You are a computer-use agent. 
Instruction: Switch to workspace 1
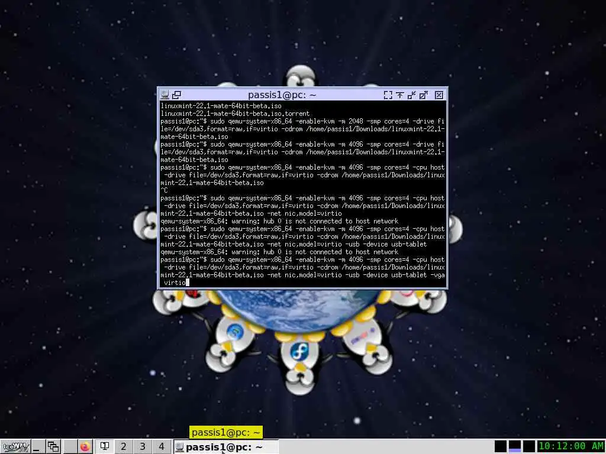coord(104,447)
